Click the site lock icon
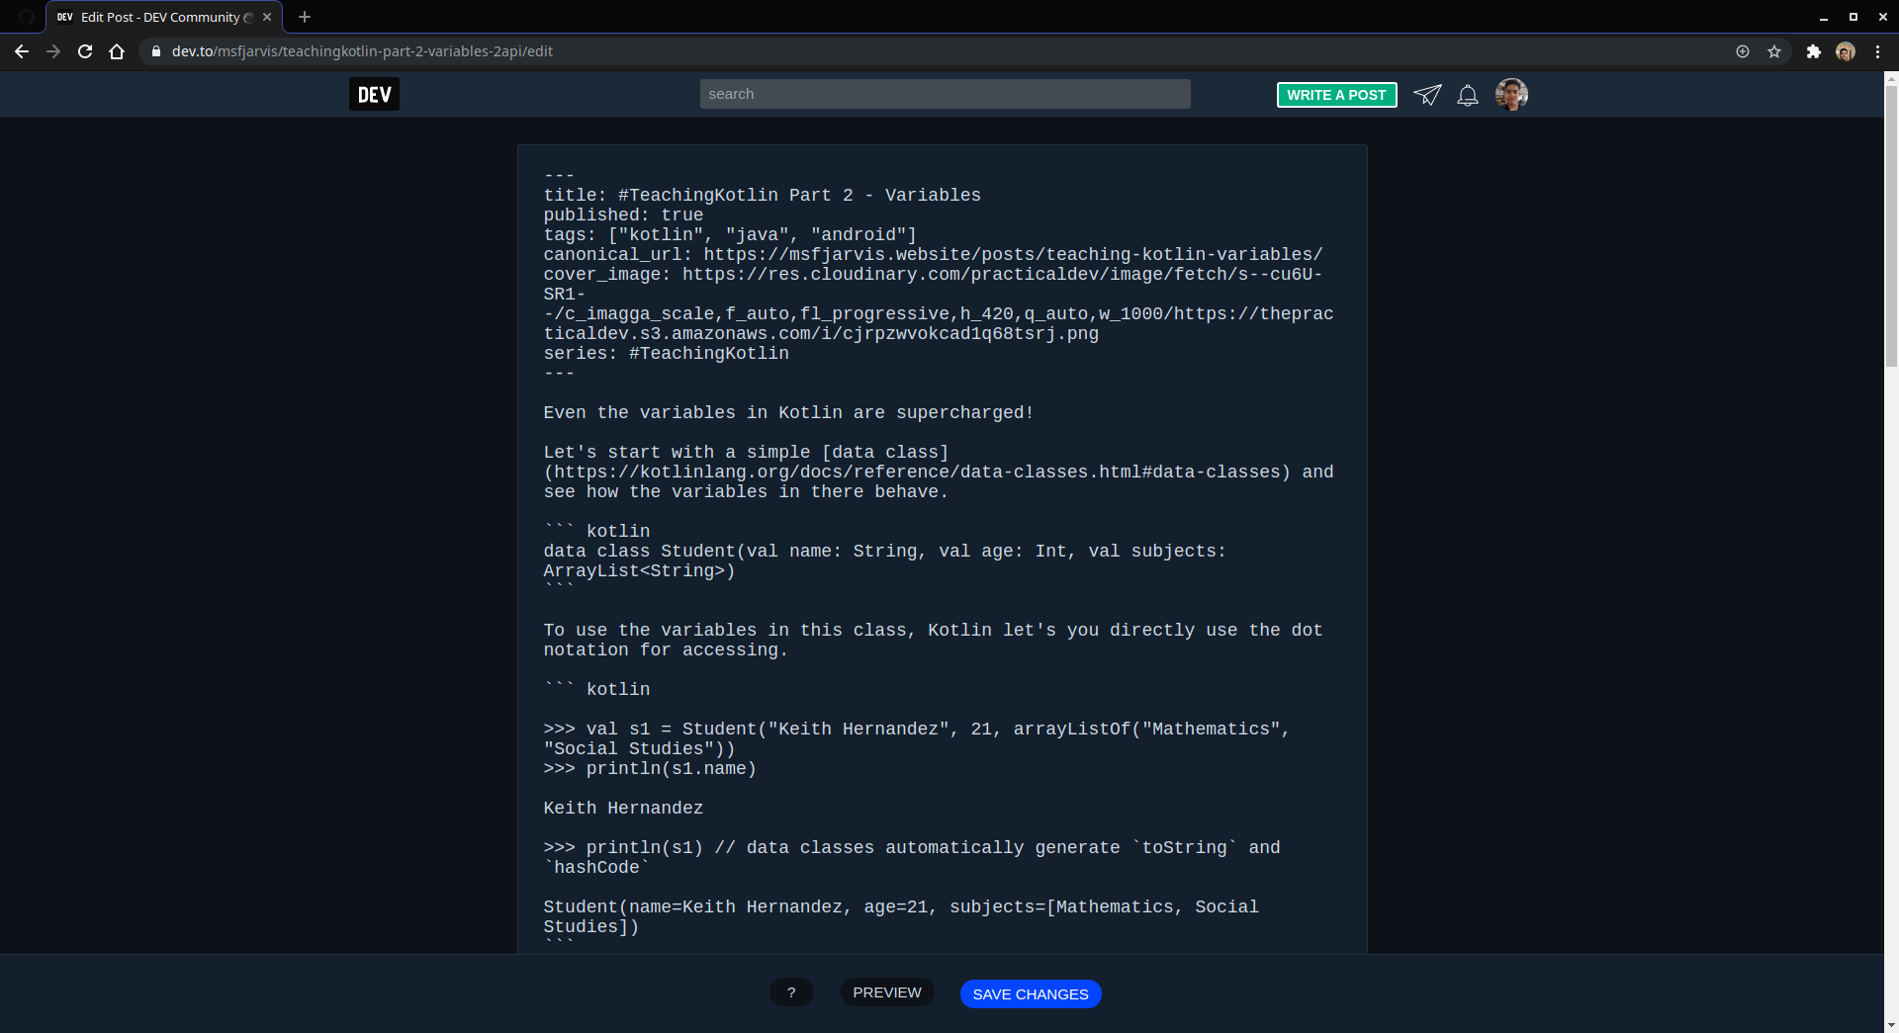The width and height of the screenshot is (1899, 1033). pos(155,51)
